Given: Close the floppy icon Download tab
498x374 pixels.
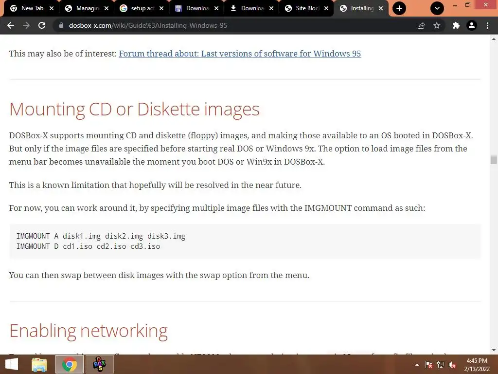Looking at the screenshot, I should coord(216,8).
